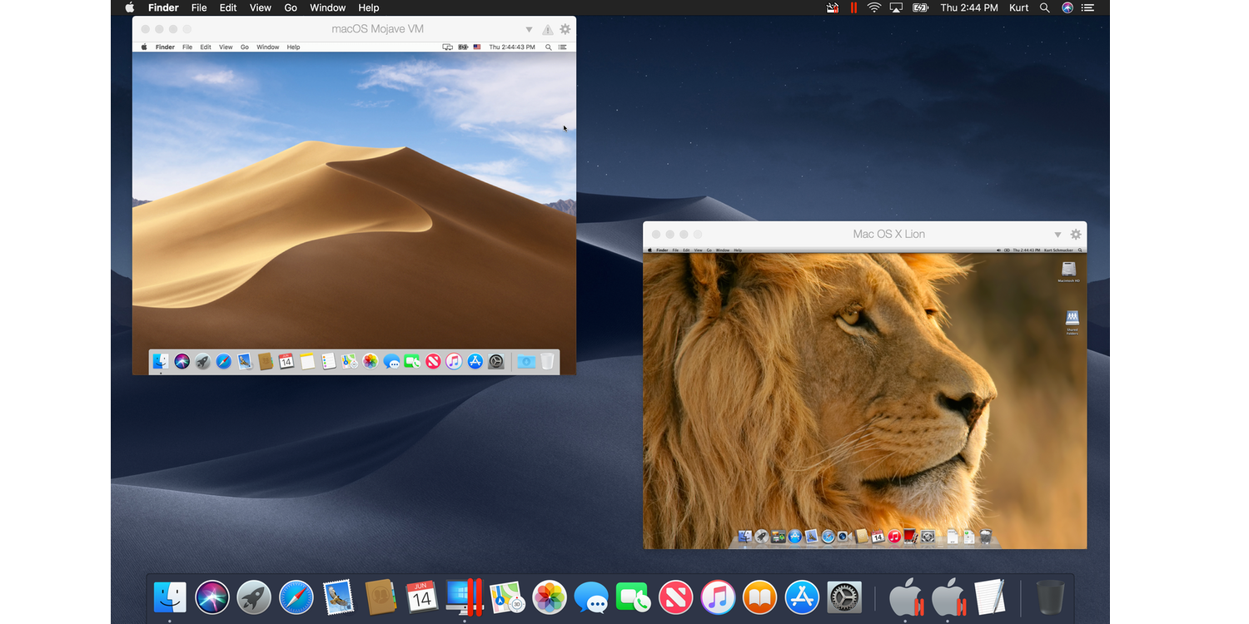Open the Books app in the Dock
This screenshot has height=624, width=1249.
point(760,597)
